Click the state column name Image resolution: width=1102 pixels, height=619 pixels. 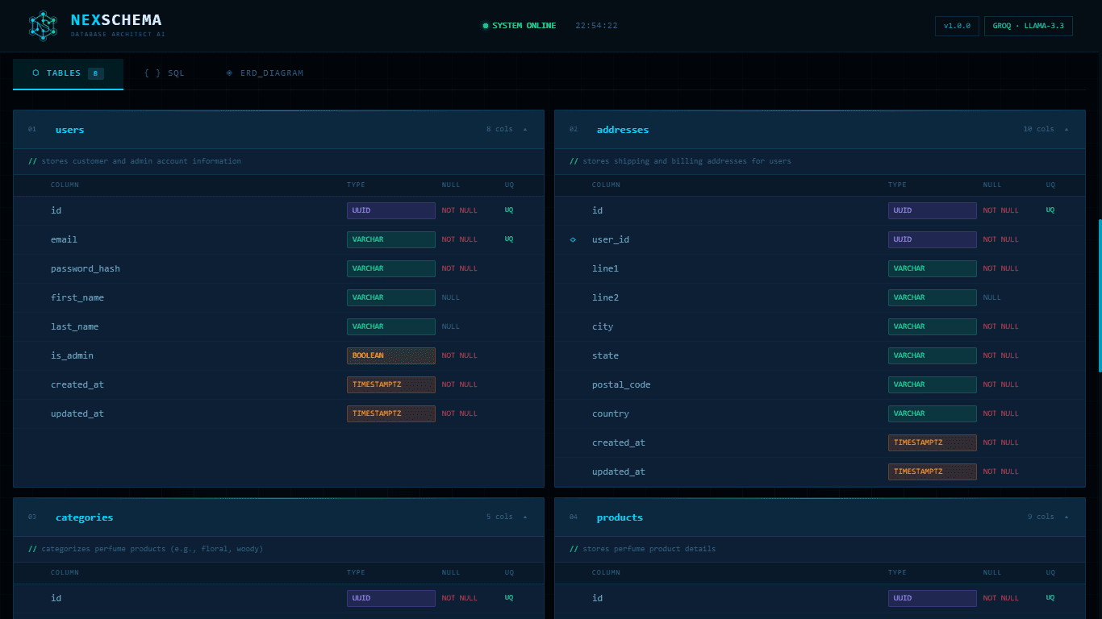(605, 355)
